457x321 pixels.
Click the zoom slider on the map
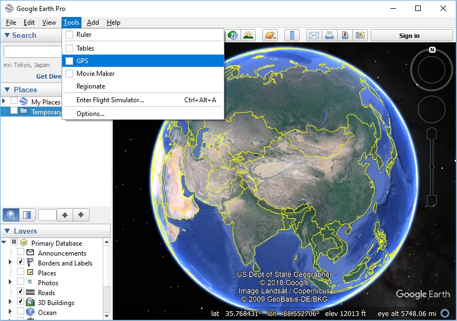click(432, 167)
